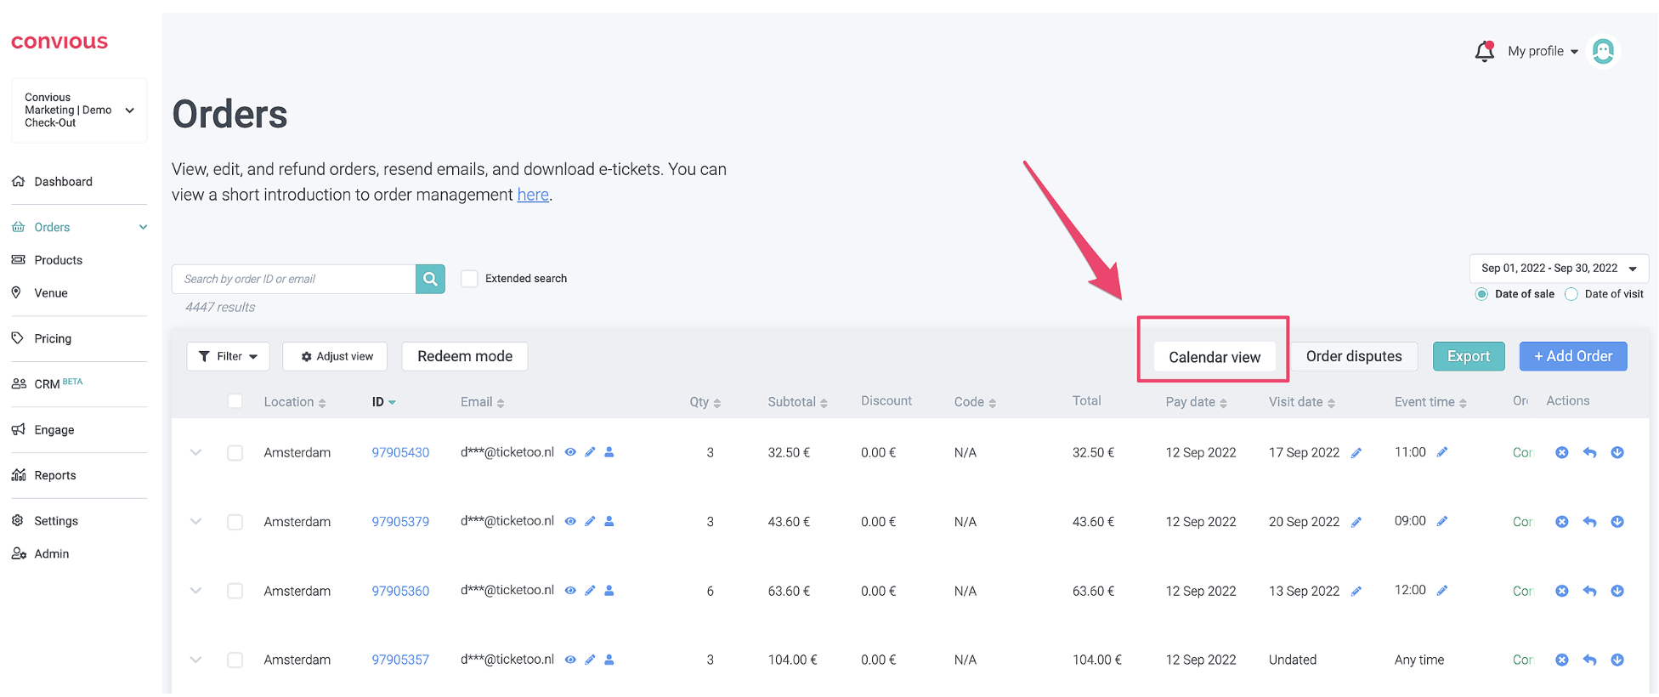Tick the checkbox for order 97905430
The height and width of the screenshot is (697, 1659).
click(235, 453)
